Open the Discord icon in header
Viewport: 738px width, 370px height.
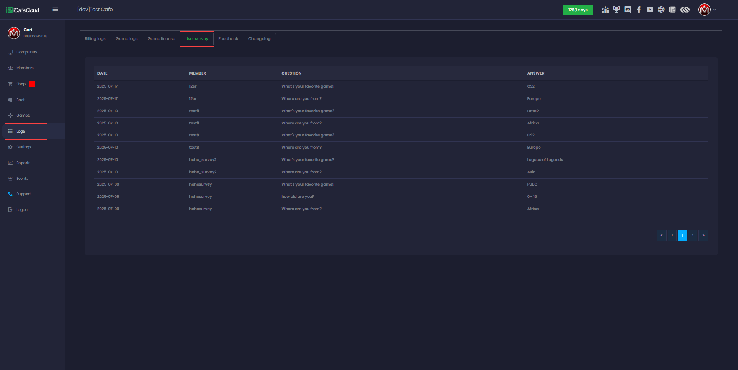628,10
